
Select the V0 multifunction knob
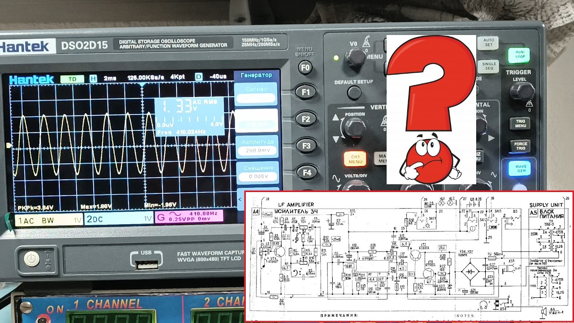(x=356, y=57)
